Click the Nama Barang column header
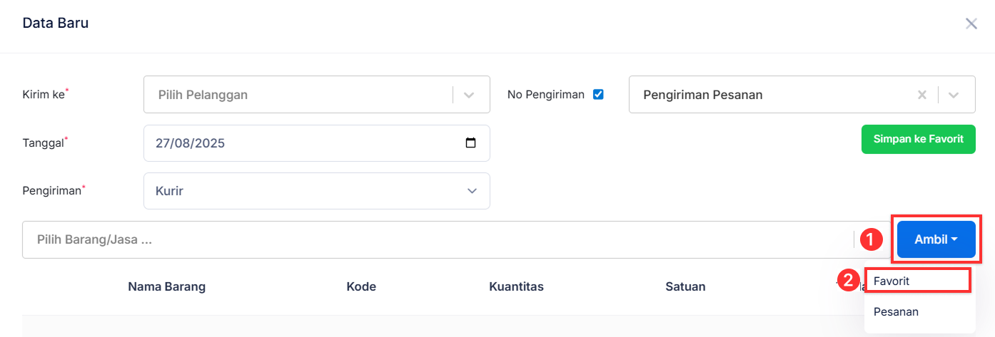 tap(166, 287)
